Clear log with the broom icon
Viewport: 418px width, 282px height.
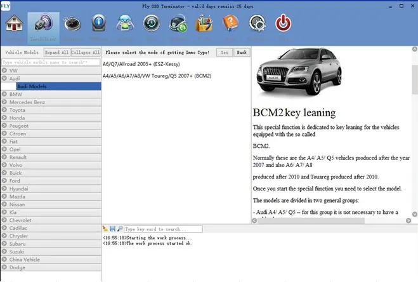point(105,229)
